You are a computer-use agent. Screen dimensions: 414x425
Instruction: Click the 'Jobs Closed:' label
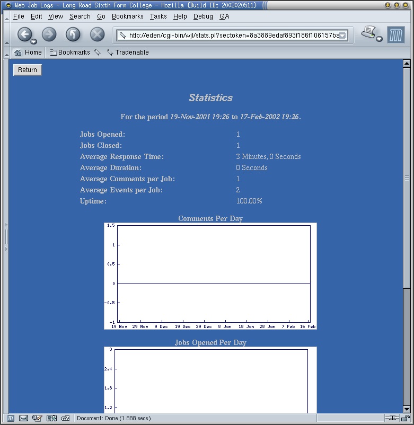pyautogui.click(x=101, y=146)
